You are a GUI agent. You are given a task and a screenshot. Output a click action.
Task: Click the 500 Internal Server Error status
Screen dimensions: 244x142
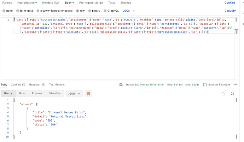(x=149, y=85)
